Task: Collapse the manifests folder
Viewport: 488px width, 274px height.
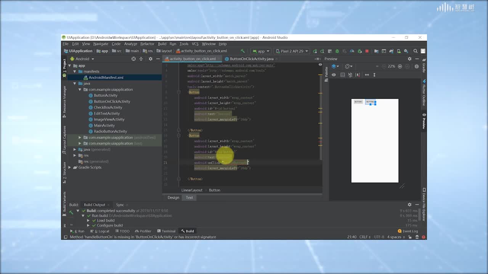Action: click(x=75, y=72)
